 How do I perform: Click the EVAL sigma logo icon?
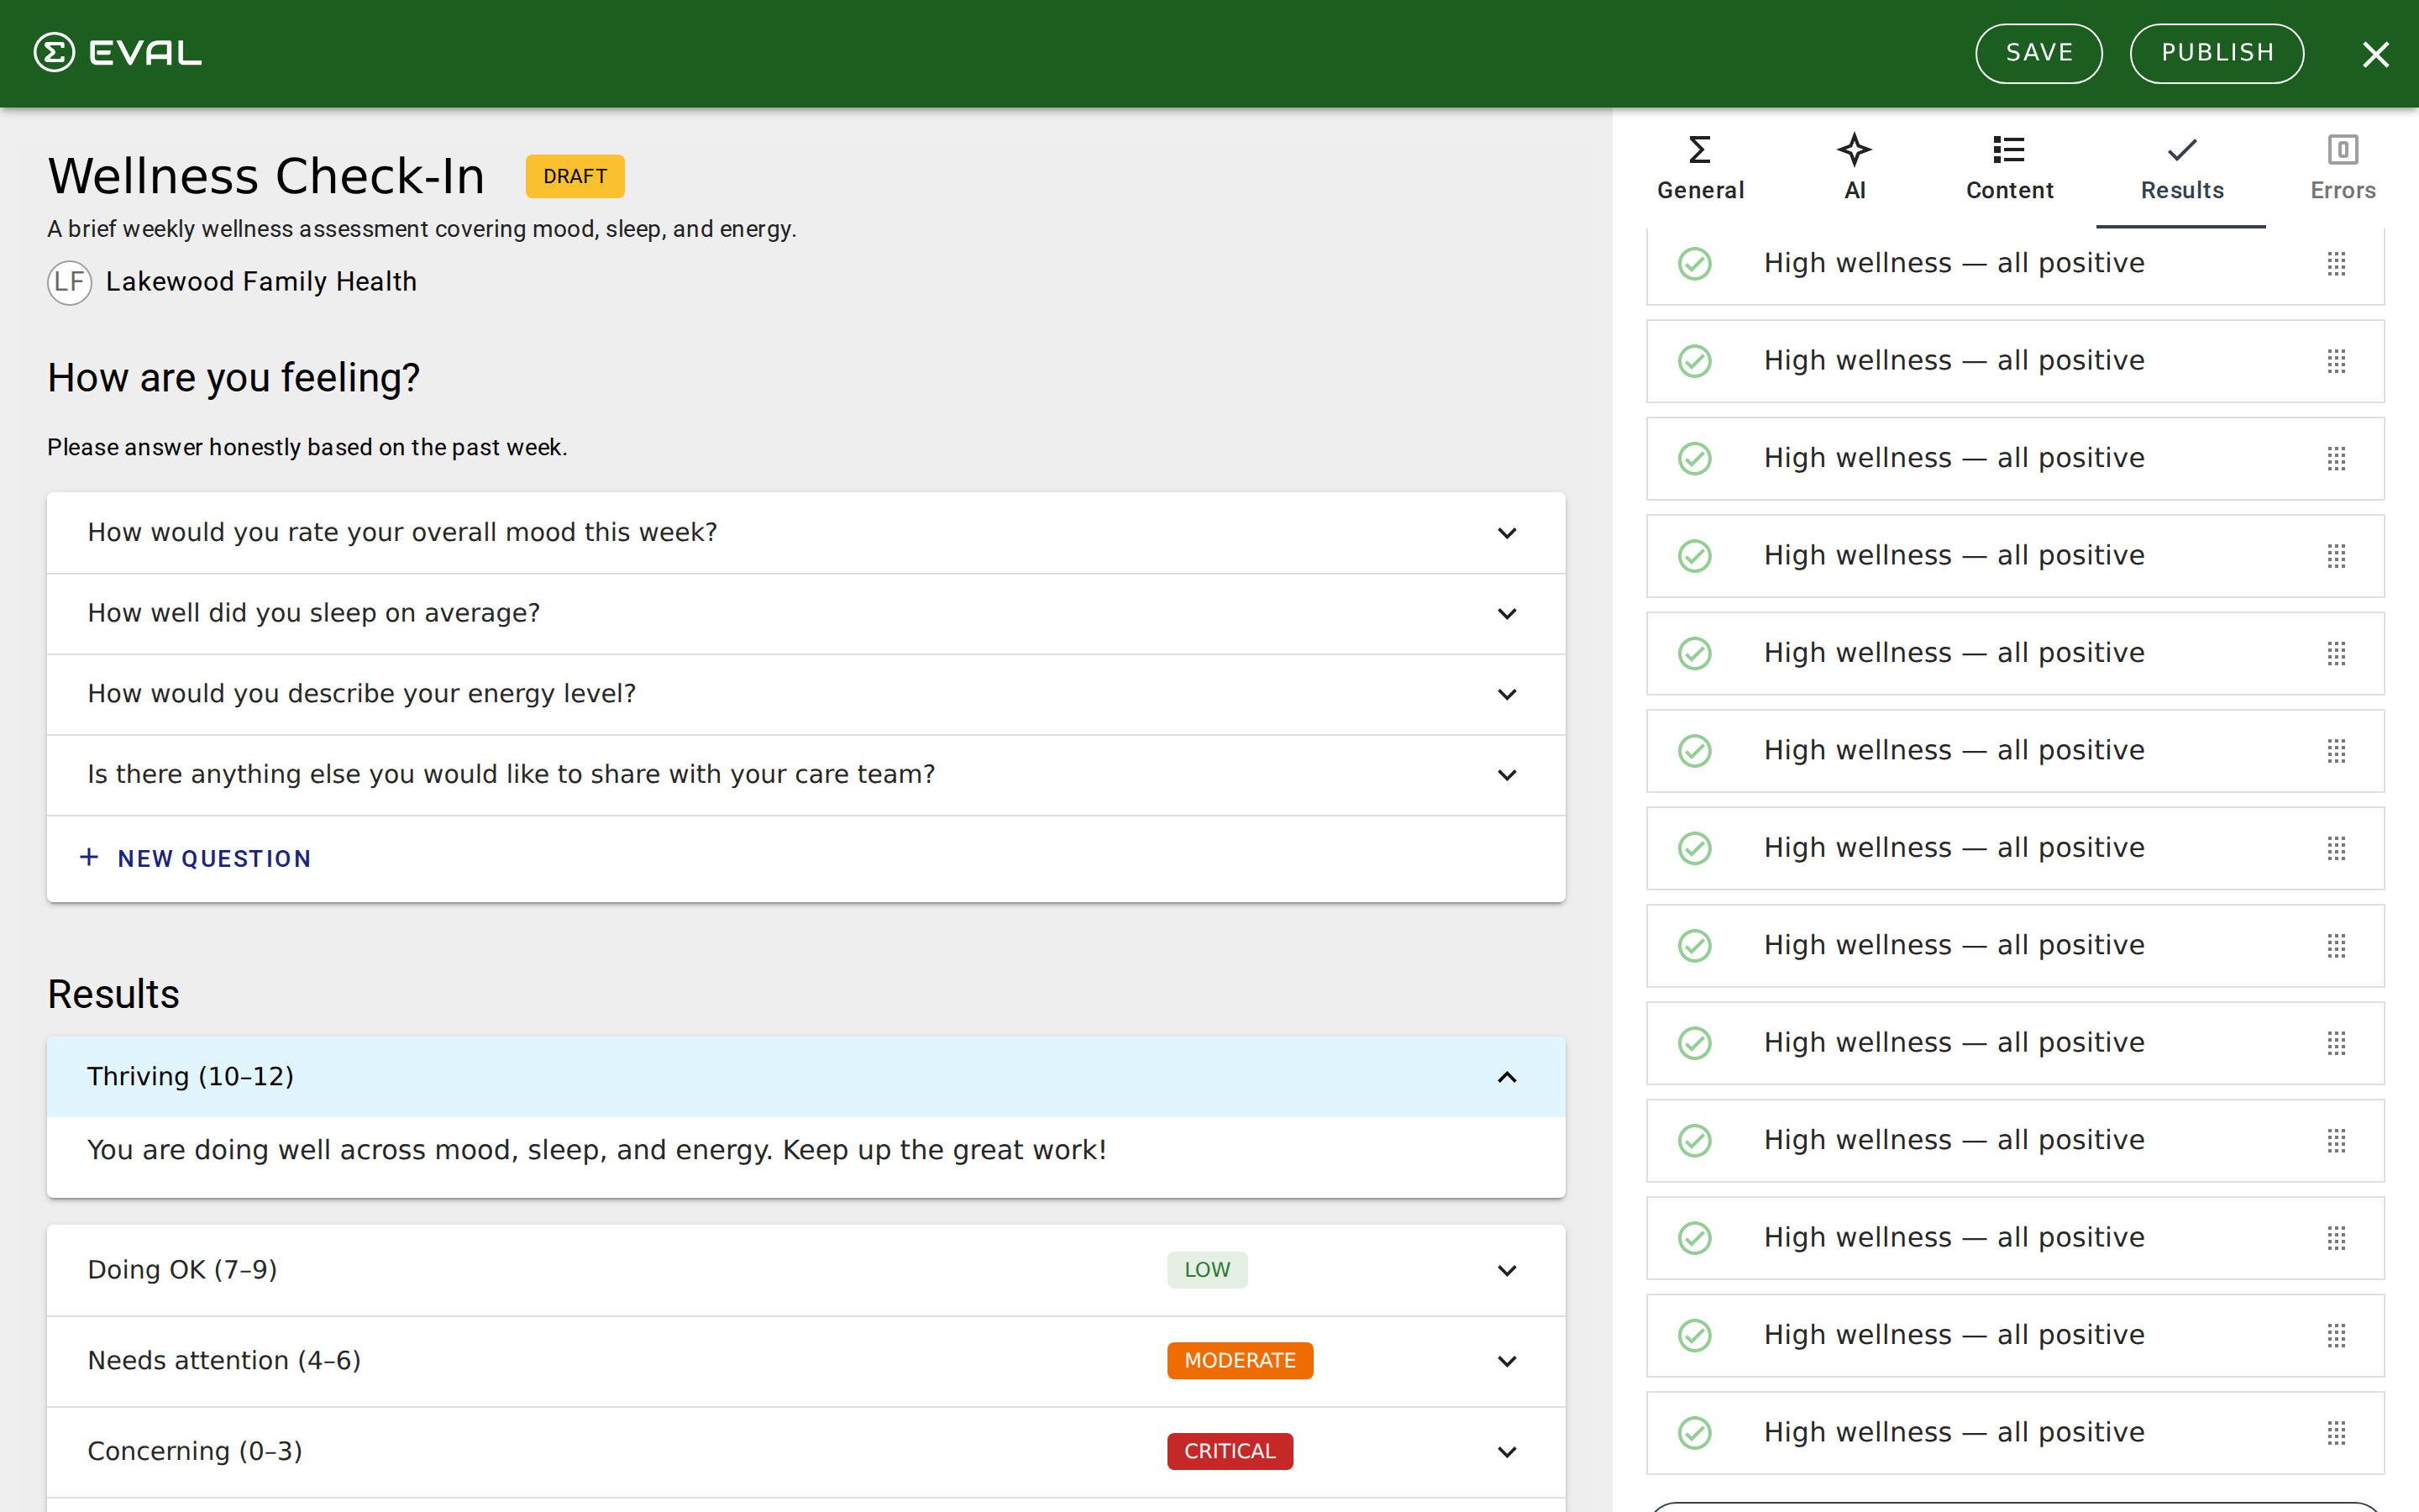coord(54,52)
